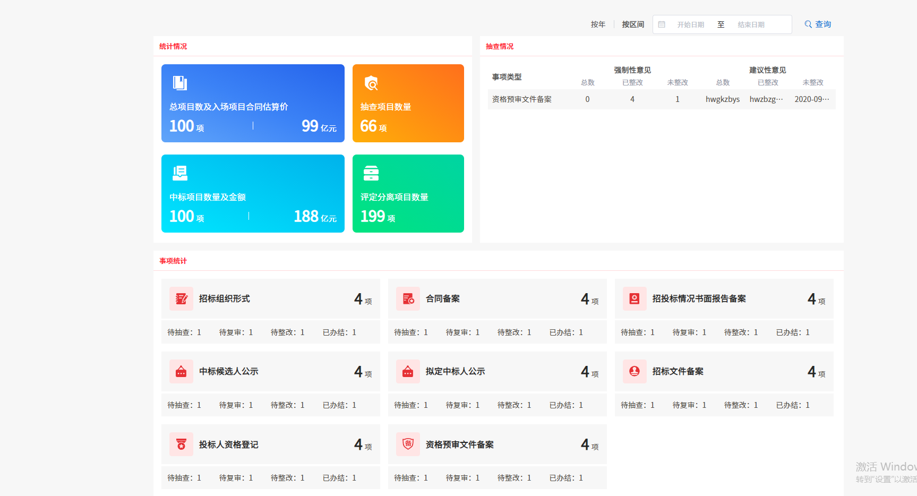Click the 中标候选人公示 icon

181,371
